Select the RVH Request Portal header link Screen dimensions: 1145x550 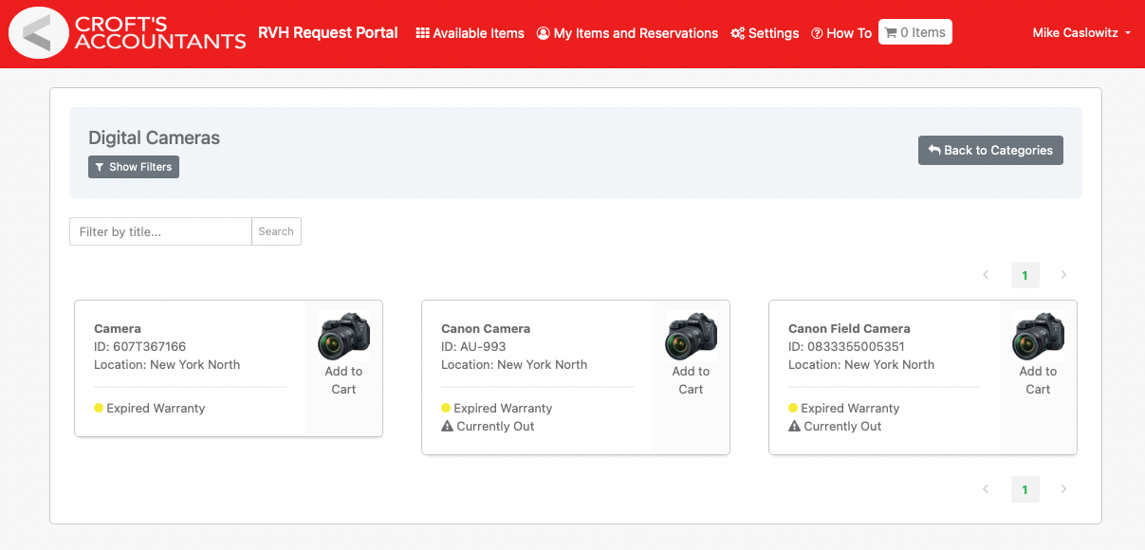tap(328, 32)
